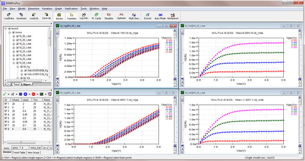This screenshot has height=161, width=305.
Task: Expand the Vds=0.10V:0:Id_Vg tree node
Action: (x=21, y=71)
